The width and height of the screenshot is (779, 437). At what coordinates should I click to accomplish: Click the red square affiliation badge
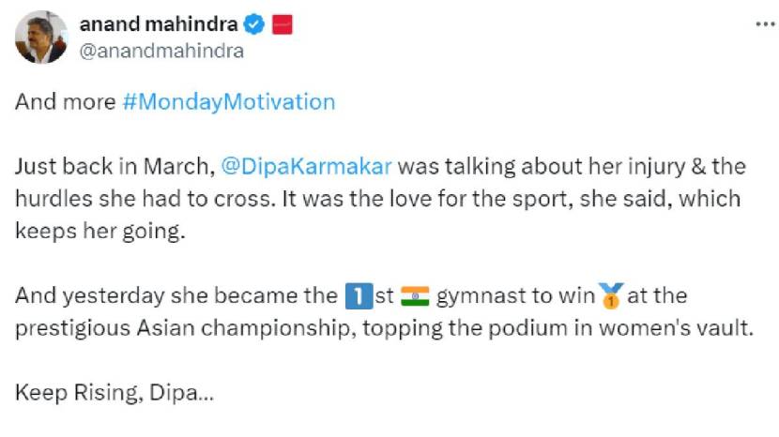click(x=282, y=25)
